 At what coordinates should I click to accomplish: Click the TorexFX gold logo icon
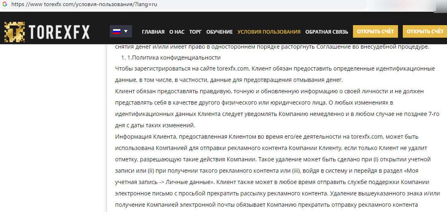coord(15,32)
